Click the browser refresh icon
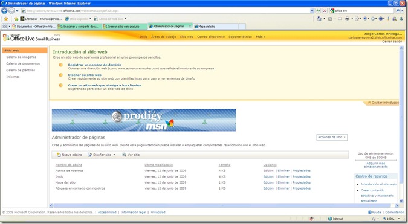The image size is (408, 224). [318, 11]
